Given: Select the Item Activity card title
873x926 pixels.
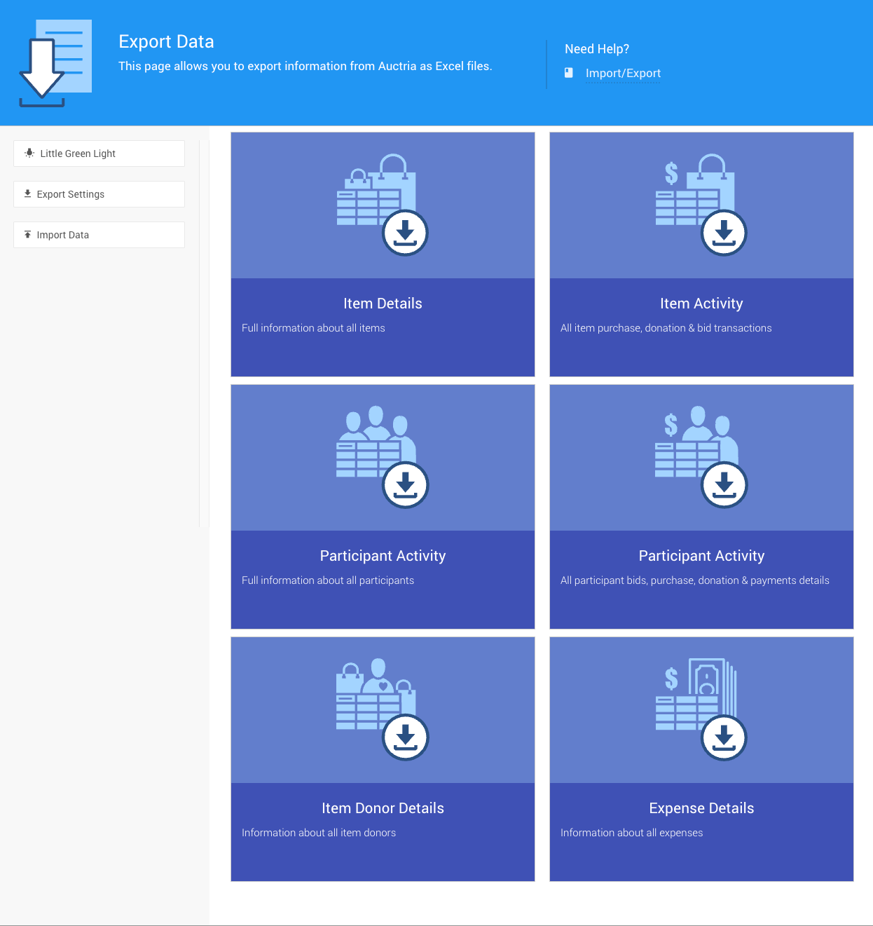Looking at the screenshot, I should click(701, 304).
